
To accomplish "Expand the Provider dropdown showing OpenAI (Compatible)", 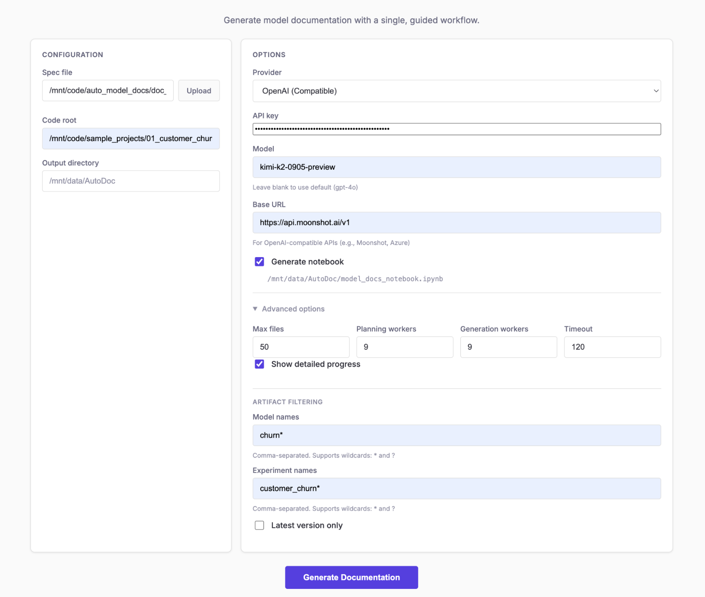I will [x=457, y=91].
